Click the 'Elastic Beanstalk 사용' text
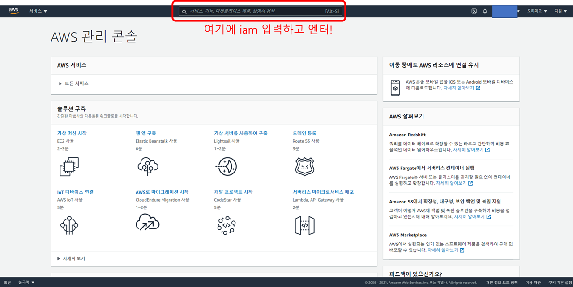The width and height of the screenshot is (573, 287). click(156, 141)
